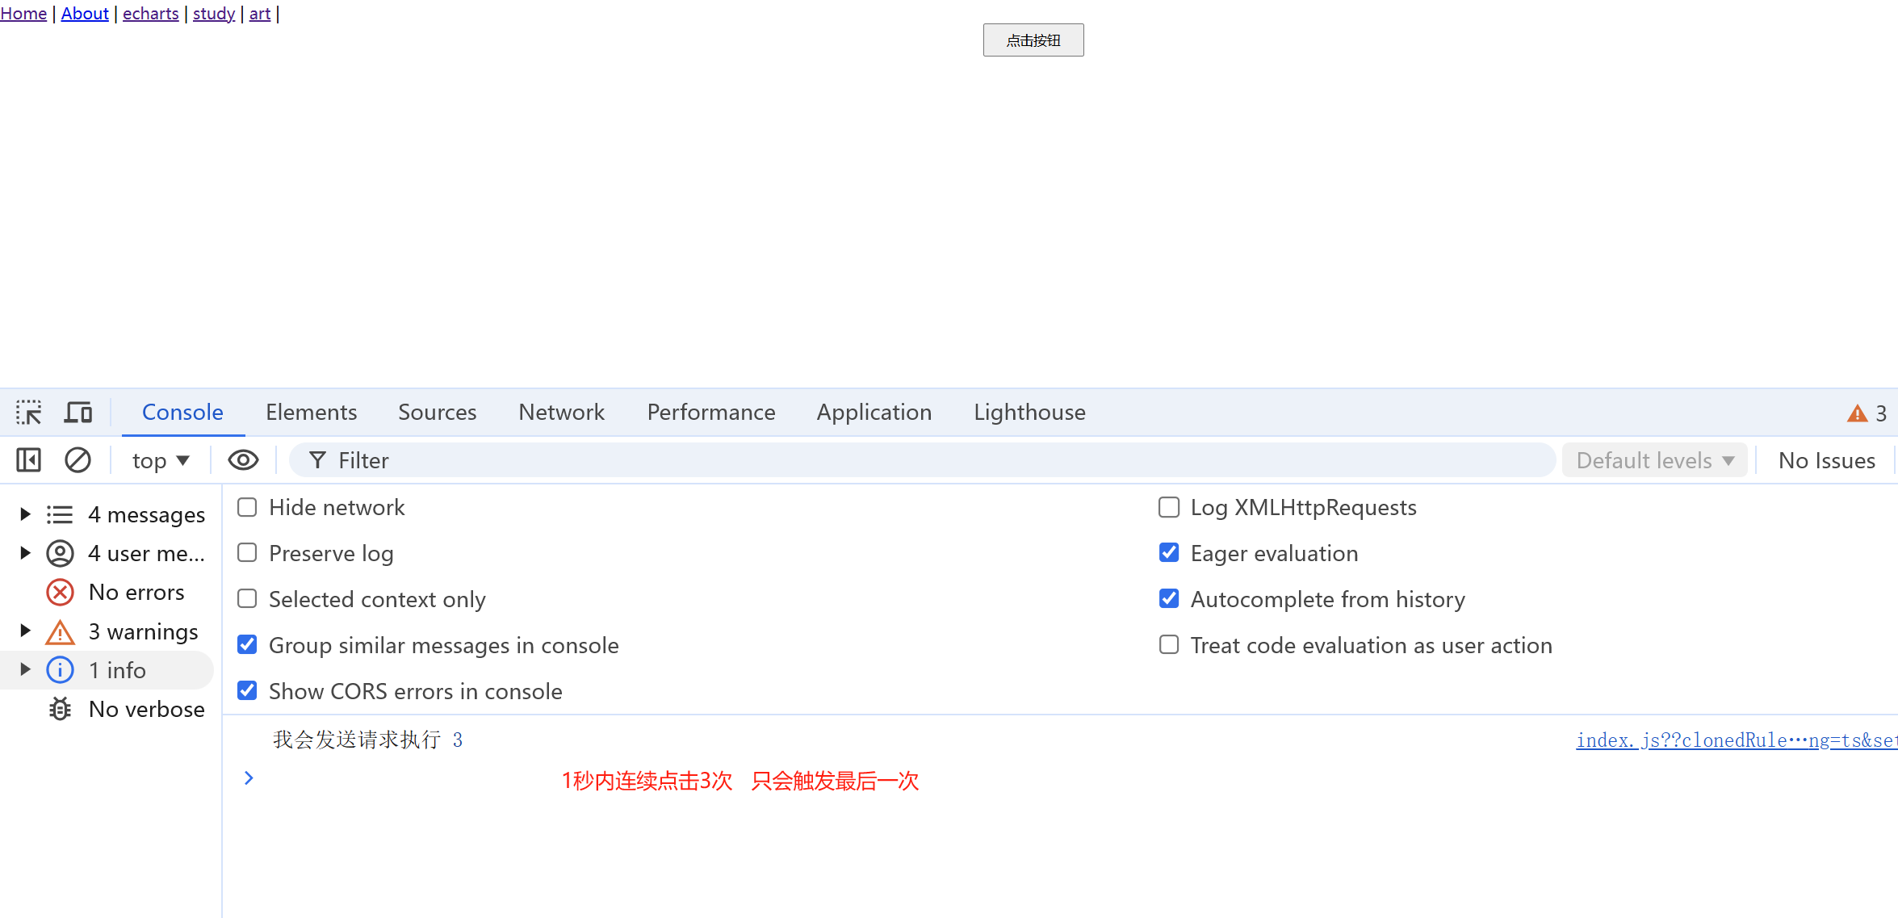Select the No verbose bug entry

pos(145,709)
